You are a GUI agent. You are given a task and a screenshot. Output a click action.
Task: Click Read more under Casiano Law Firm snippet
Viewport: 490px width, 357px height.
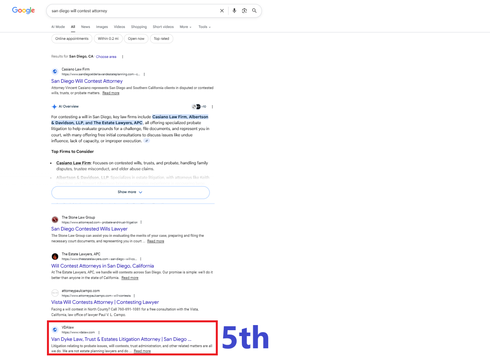[111, 93]
